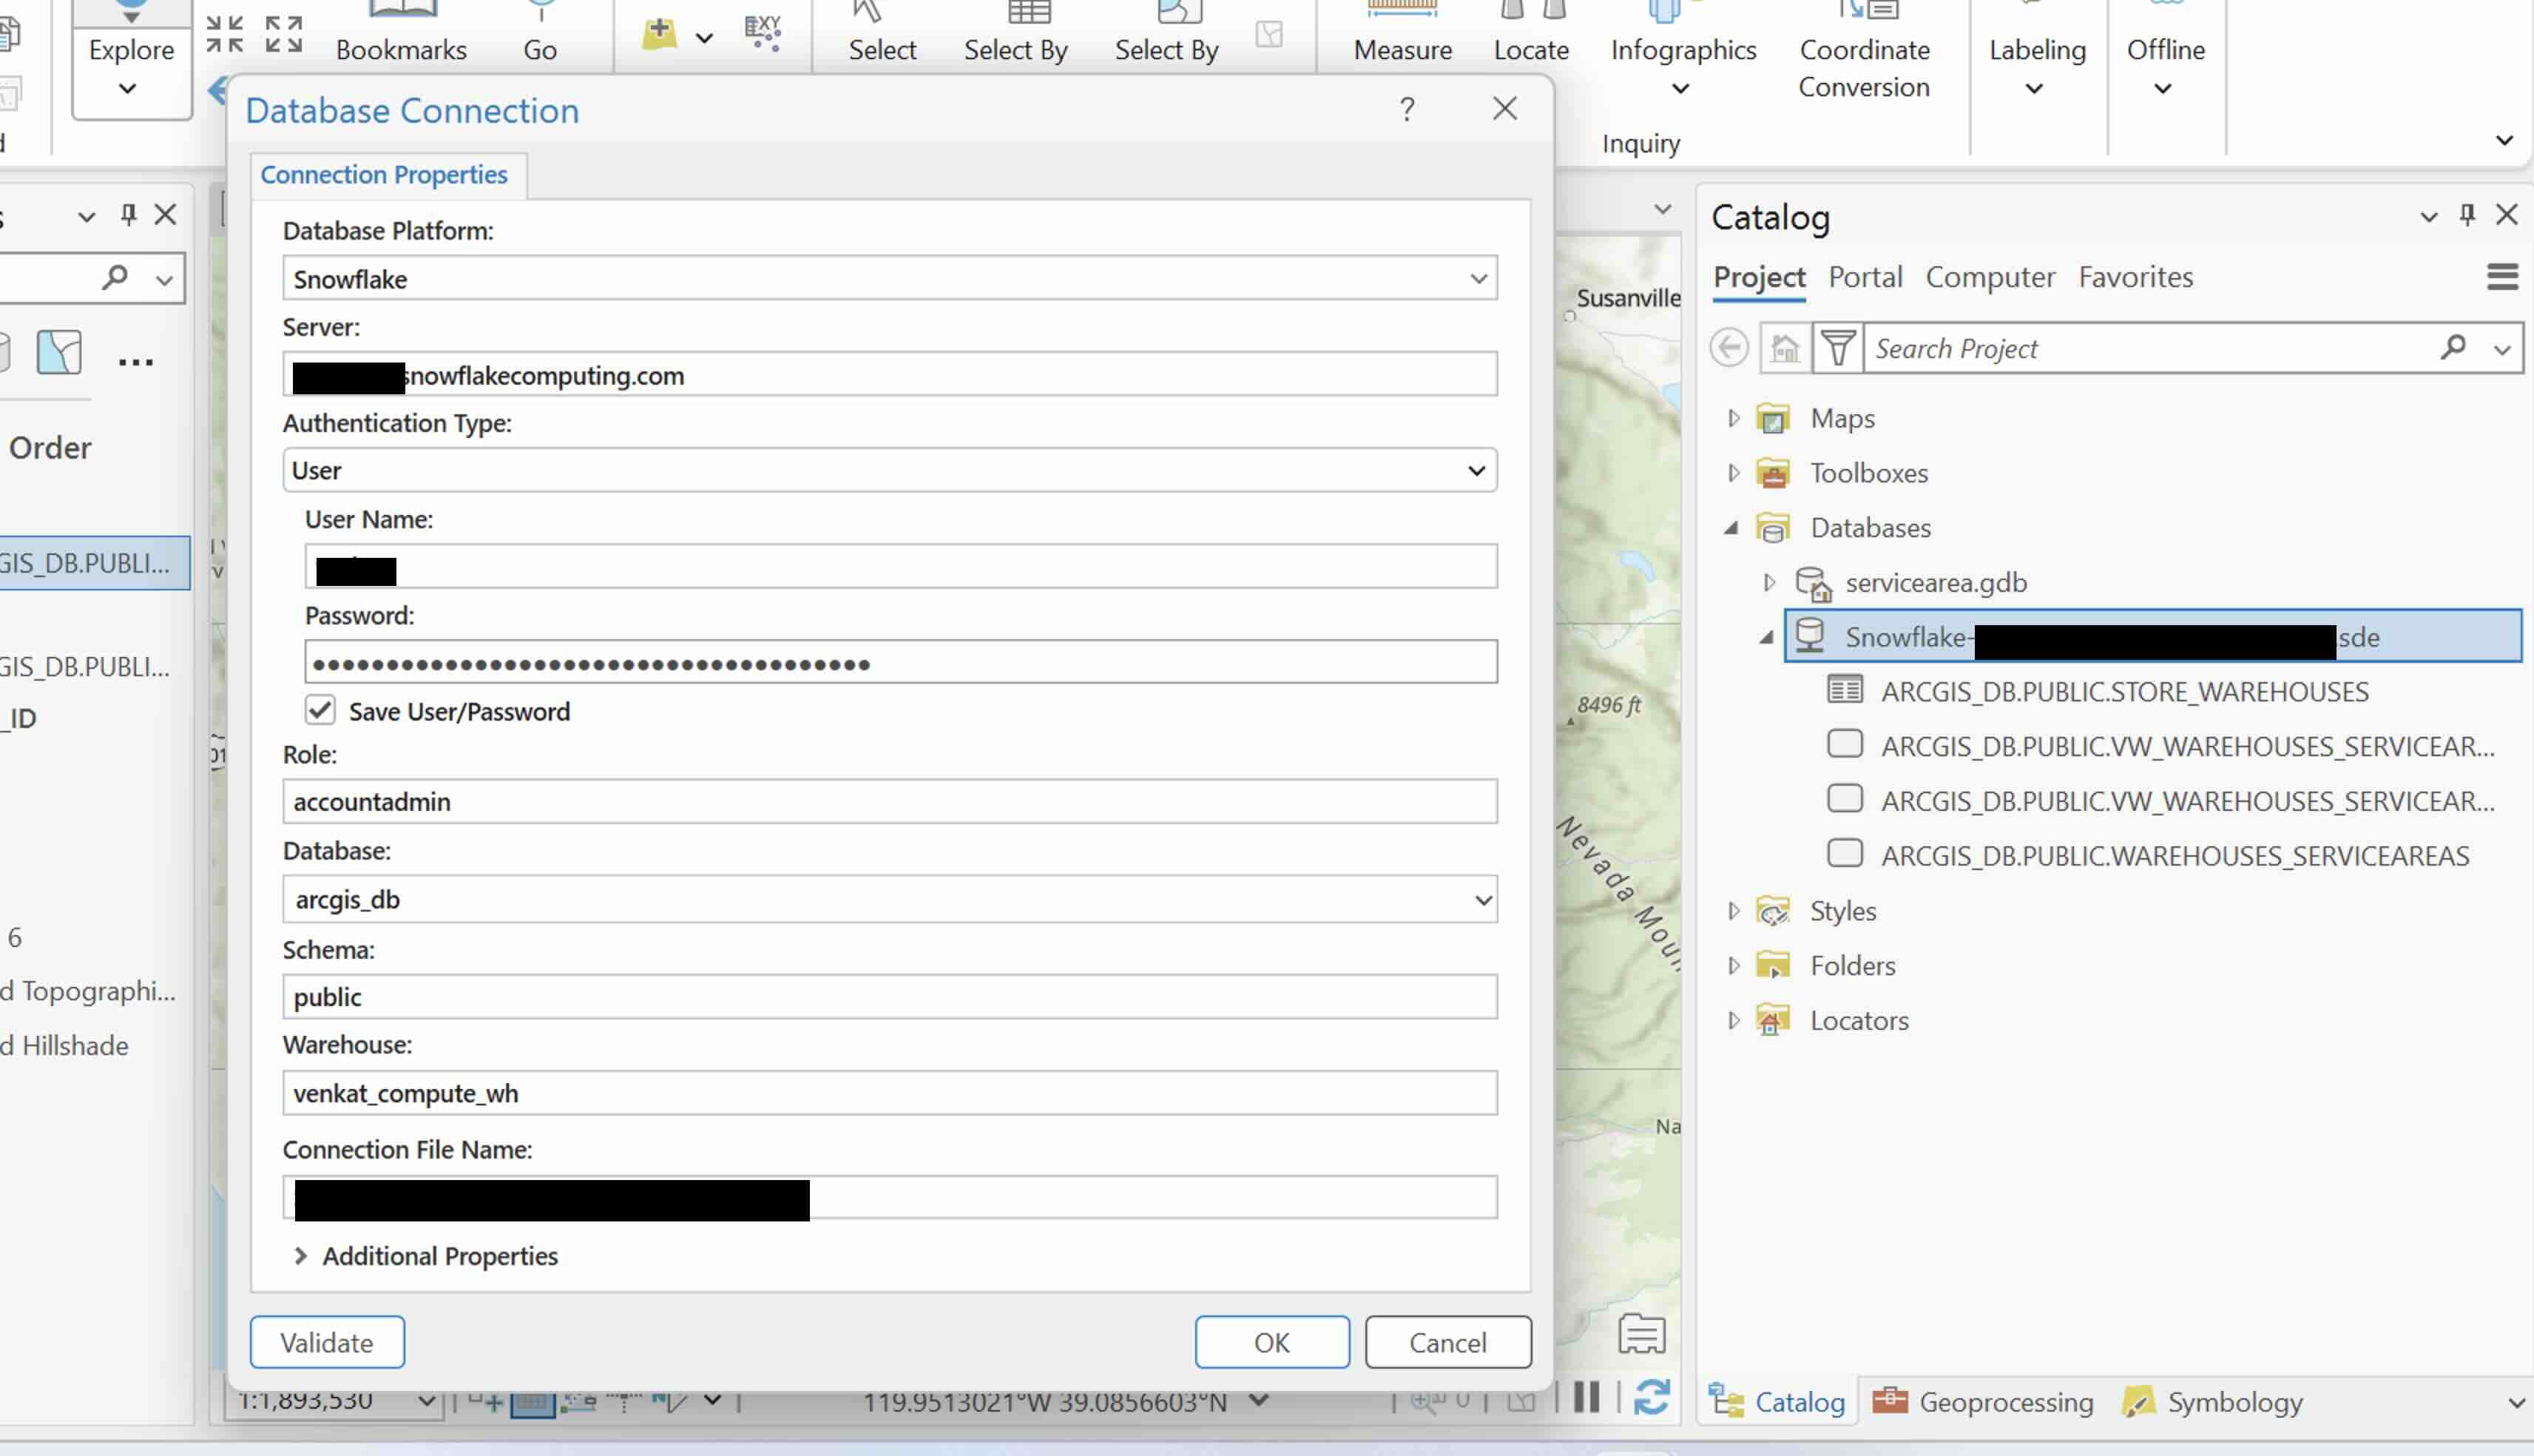
Task: Open the Authentication Type dropdown
Action: point(1476,470)
